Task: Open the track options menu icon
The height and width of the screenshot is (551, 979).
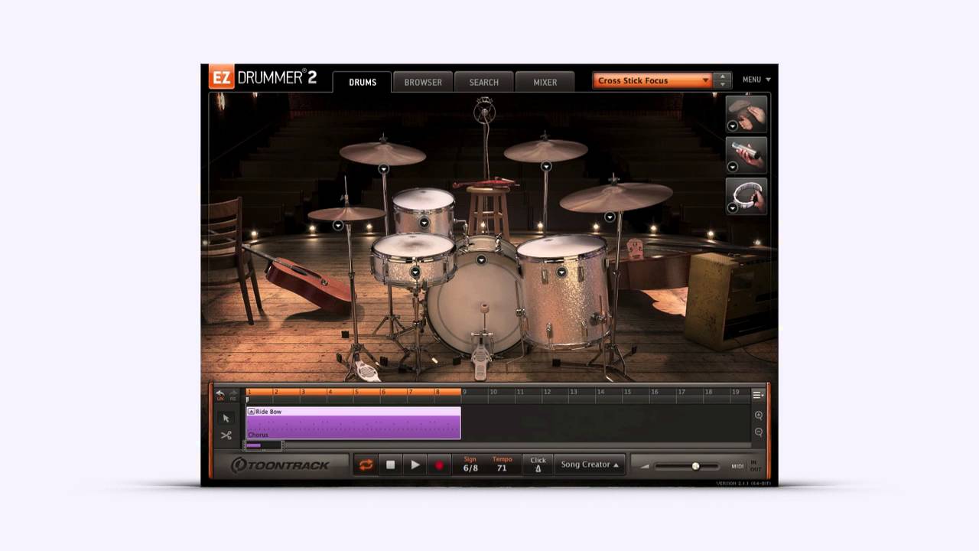Action: pyautogui.click(x=757, y=395)
